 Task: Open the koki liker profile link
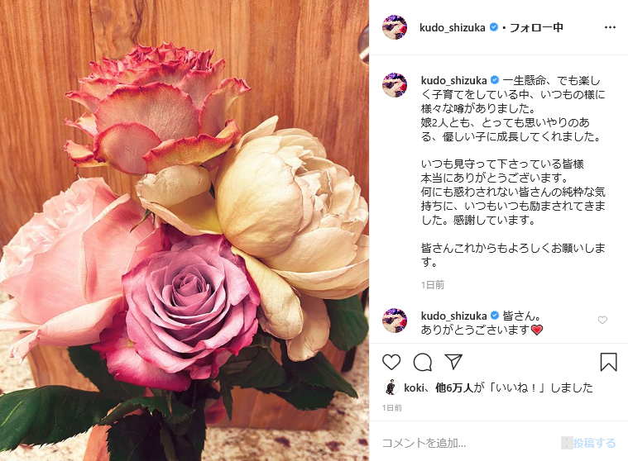point(415,387)
